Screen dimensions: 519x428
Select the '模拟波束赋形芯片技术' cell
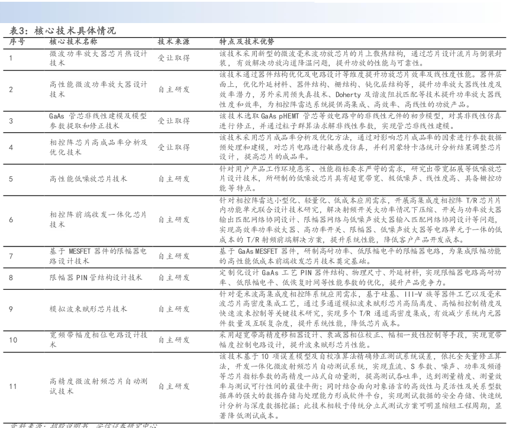pos(88,309)
